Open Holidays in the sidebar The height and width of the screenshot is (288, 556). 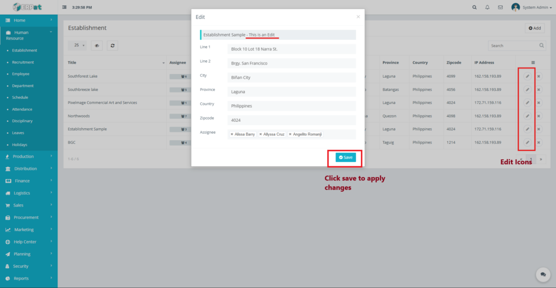(x=20, y=145)
